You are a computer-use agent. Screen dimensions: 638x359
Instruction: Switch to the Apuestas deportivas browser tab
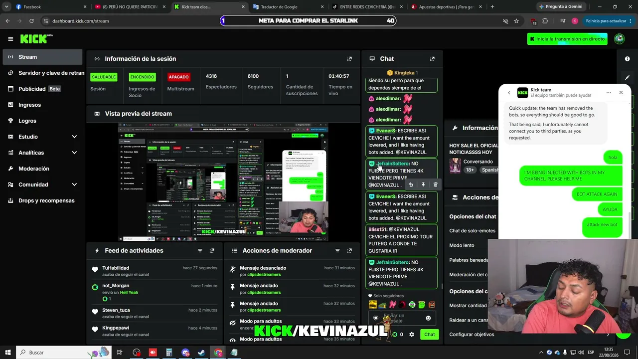[x=447, y=7]
